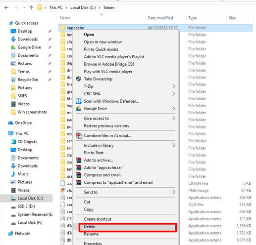Viewport: 256px width, 245px height.
Task: Choose Cut from the context menu
Action: (x=87, y=202)
